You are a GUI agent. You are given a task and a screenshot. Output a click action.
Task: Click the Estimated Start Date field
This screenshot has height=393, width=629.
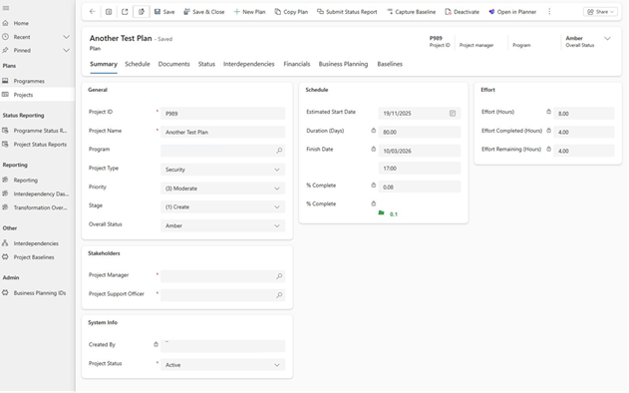click(x=420, y=114)
